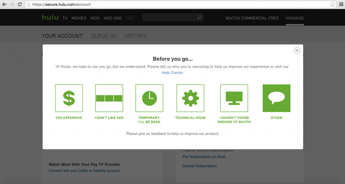Screen dimensions: 345x184
Task: Click the Technical Issue label
Action: pyautogui.click(x=190, y=118)
